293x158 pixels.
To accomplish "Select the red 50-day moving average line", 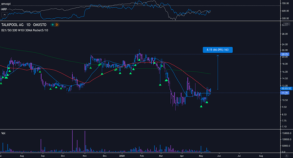I will tap(177, 67).
